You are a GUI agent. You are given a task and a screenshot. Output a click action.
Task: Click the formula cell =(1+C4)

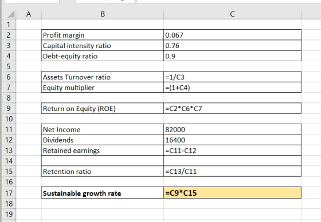click(232, 88)
